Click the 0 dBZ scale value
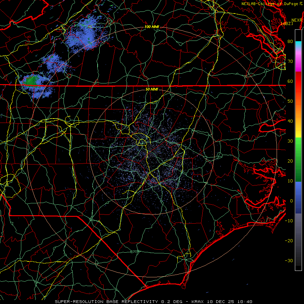304x304 pixels. (292, 201)
